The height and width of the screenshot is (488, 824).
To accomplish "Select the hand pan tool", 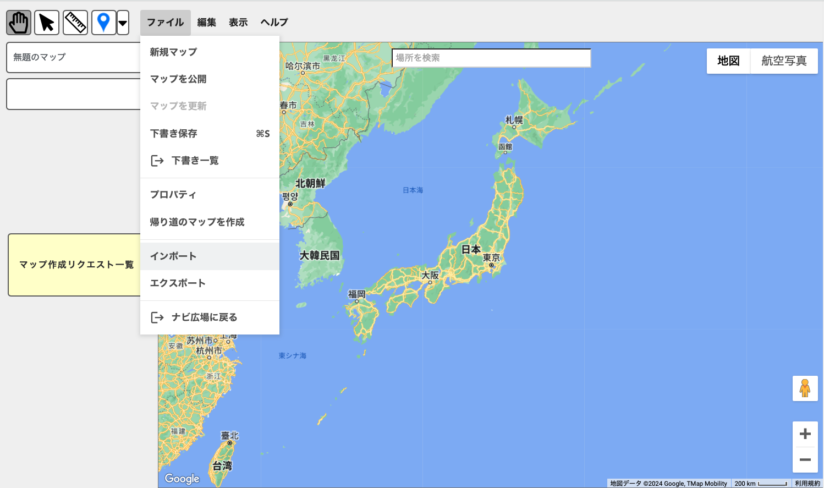I will coord(19,23).
